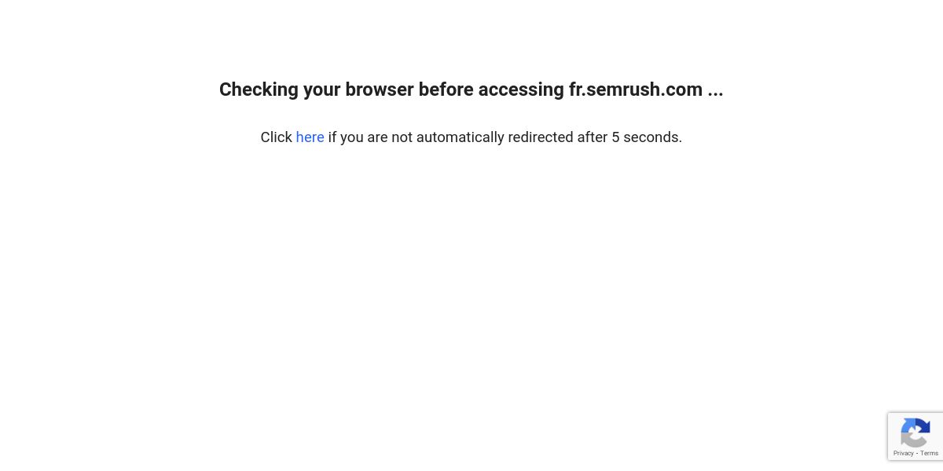The image size is (943, 471).
Task: Click the ellipsis after semrush.com heading
Action: [715, 89]
